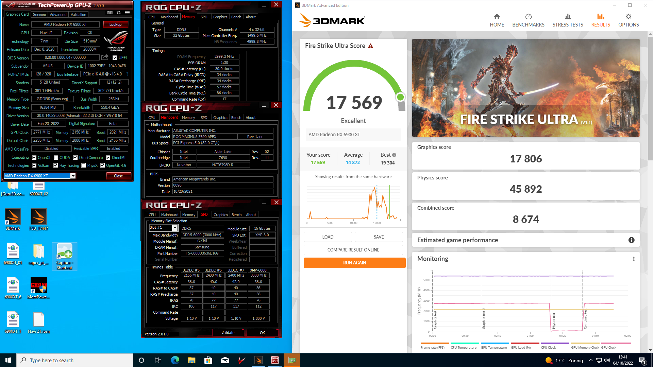Open the 3DMark HOME icon
Screen dimensions: 653x367
tap(497, 17)
